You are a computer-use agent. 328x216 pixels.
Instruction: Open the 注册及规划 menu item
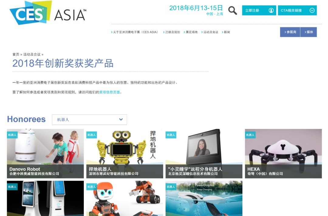tap(172, 32)
